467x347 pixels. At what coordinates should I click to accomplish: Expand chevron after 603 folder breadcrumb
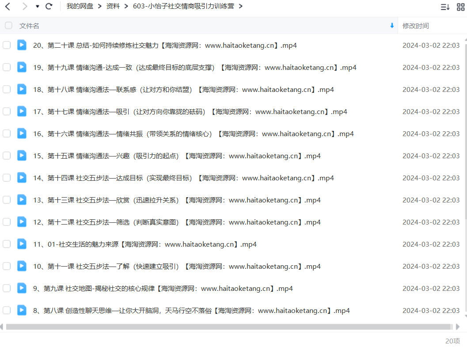tap(241, 6)
